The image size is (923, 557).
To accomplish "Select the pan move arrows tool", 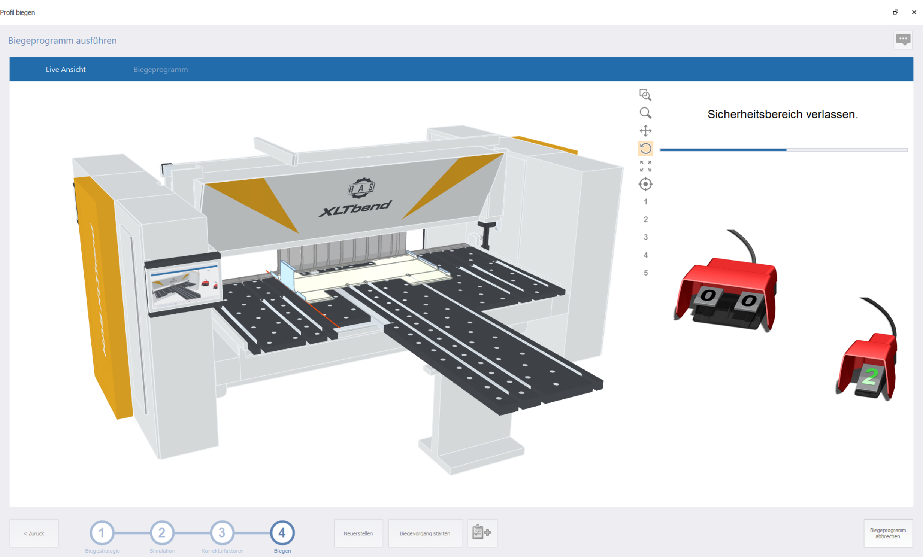I will 645,131.
